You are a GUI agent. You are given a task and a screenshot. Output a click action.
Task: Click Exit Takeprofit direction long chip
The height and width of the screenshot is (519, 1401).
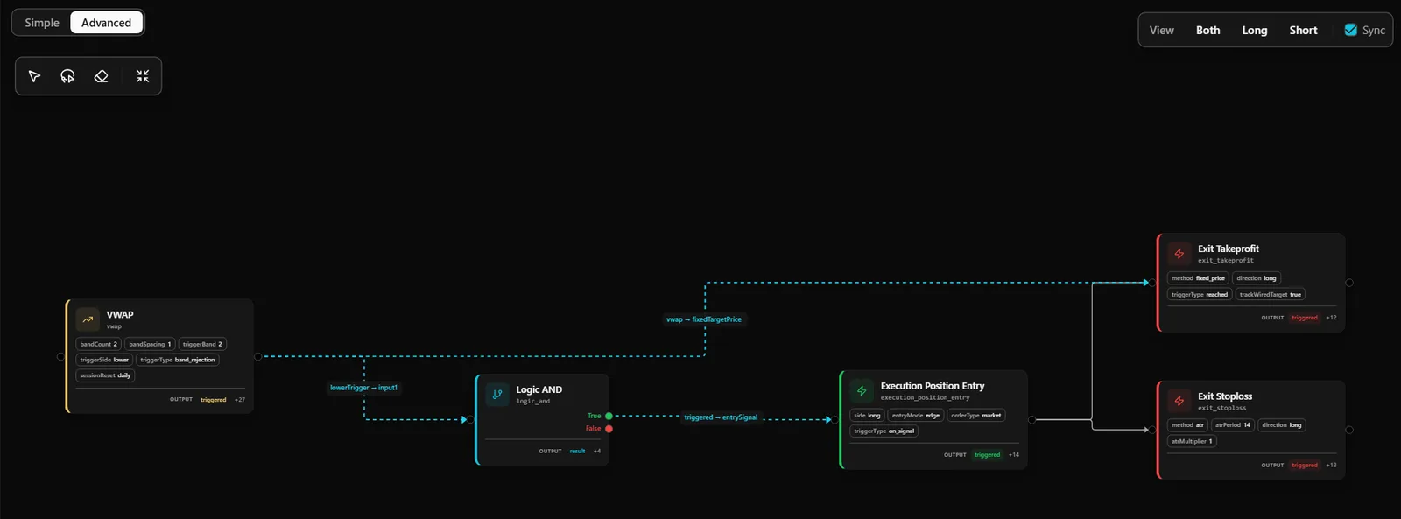coord(1257,278)
